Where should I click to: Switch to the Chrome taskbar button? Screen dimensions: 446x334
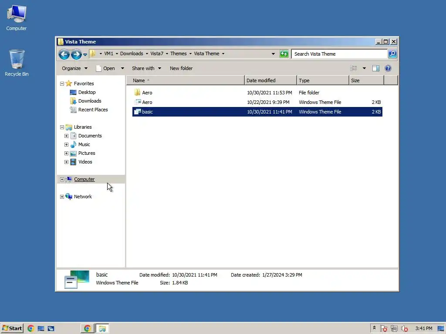(87, 329)
